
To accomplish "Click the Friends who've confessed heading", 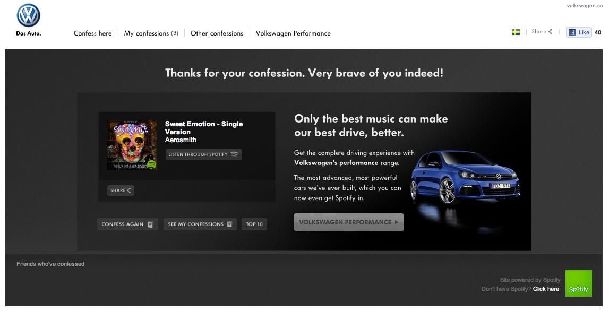I will tap(50, 264).
